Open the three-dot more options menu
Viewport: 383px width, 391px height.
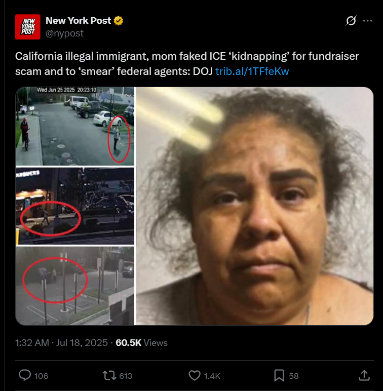point(367,21)
